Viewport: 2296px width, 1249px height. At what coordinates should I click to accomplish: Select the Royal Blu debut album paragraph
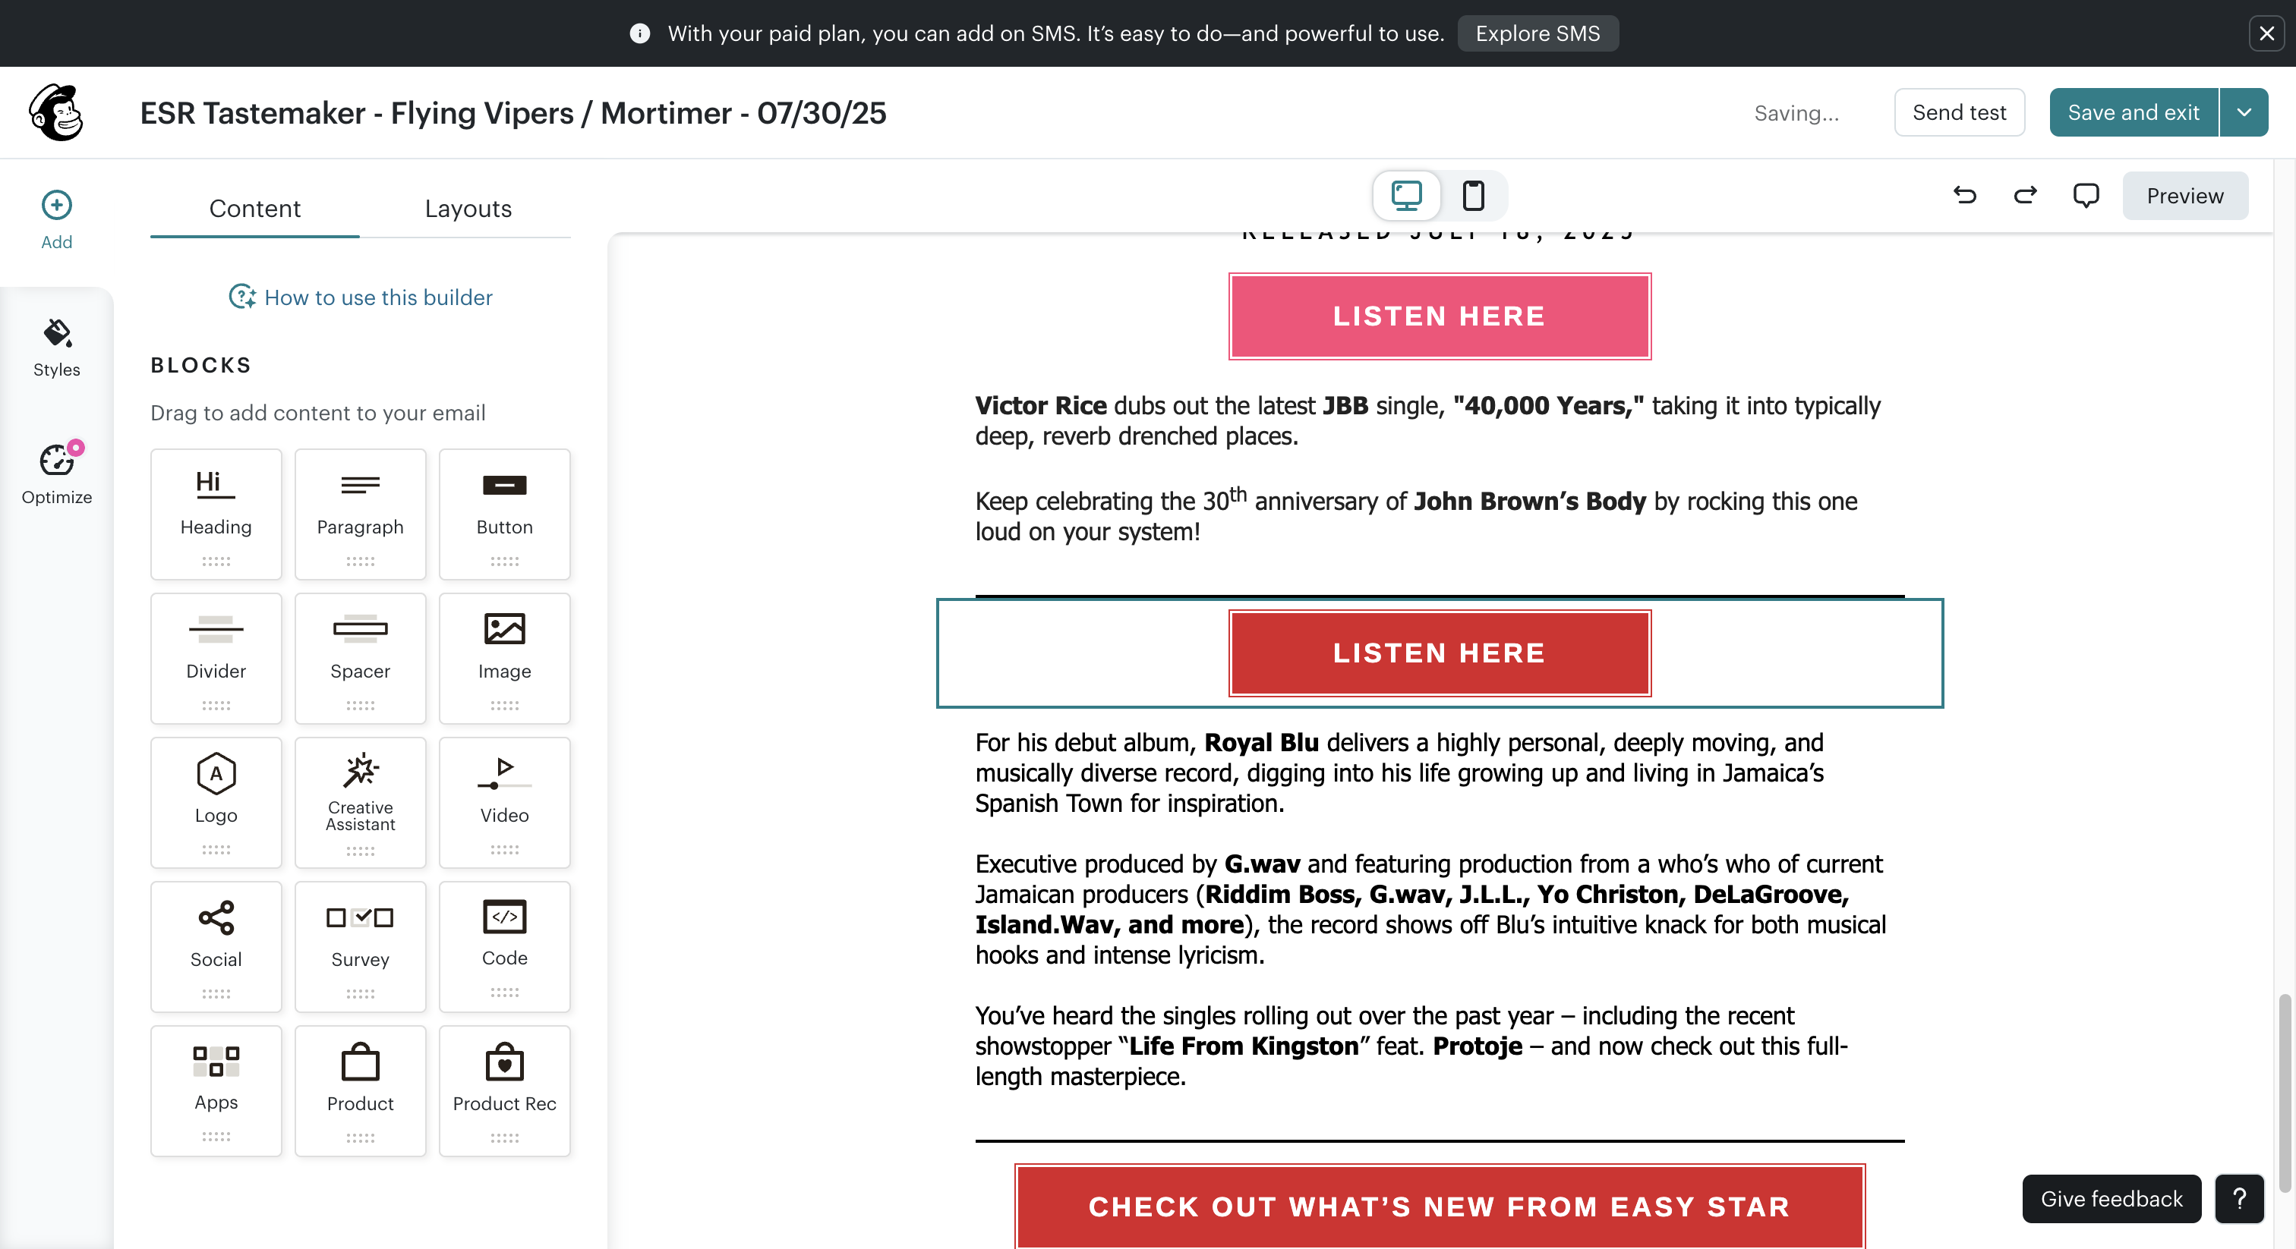click(1399, 772)
